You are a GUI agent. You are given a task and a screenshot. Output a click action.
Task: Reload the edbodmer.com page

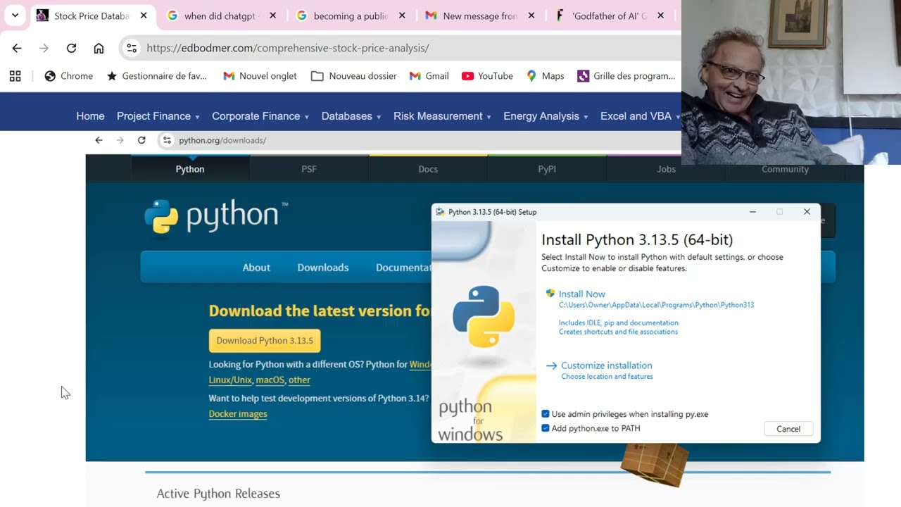pyautogui.click(x=71, y=48)
